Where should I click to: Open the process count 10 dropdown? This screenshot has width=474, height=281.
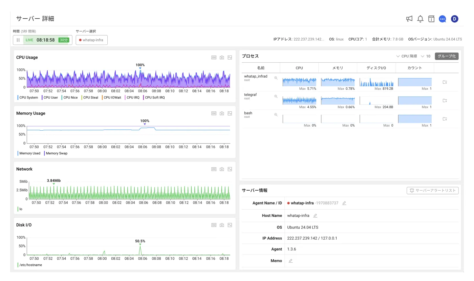click(426, 56)
